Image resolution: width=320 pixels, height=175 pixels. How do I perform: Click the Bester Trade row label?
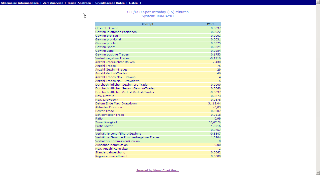(x=105, y=111)
